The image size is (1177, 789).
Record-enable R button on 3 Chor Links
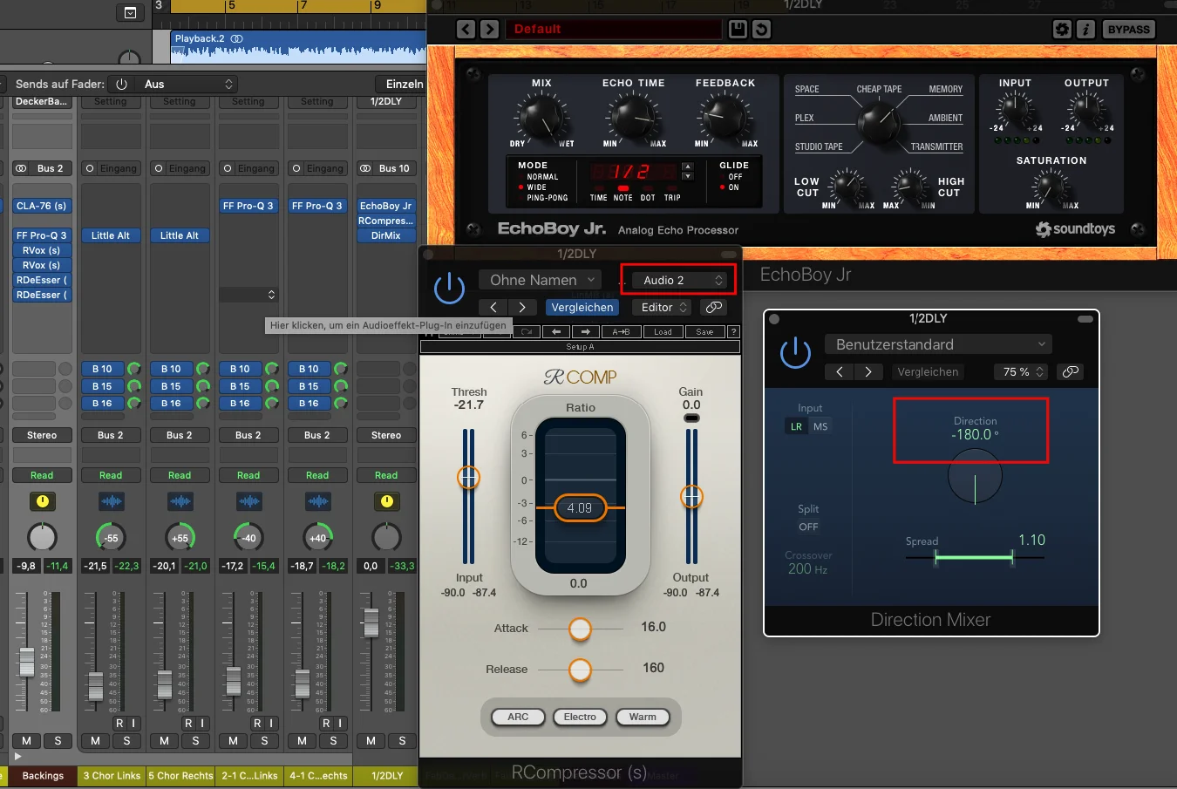119,723
